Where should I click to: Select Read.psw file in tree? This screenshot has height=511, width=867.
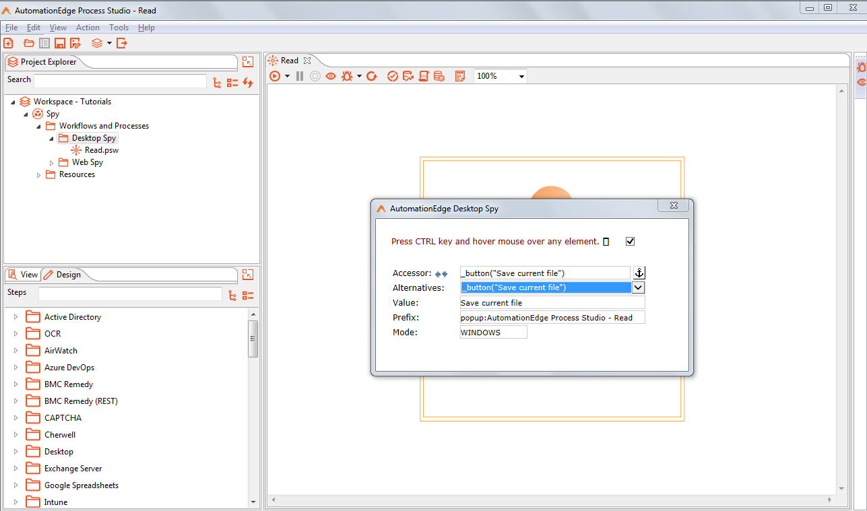click(95, 150)
